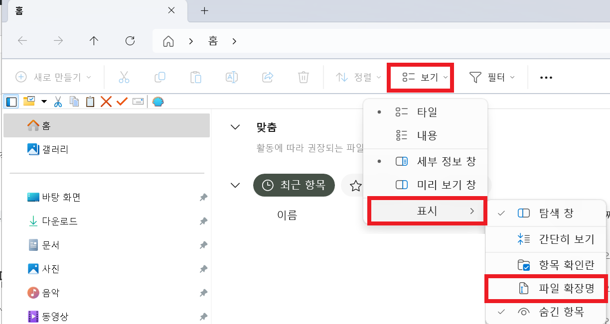The height and width of the screenshot is (324, 610).
Task: Click the Rename icon in the command bar
Action: (x=232, y=77)
